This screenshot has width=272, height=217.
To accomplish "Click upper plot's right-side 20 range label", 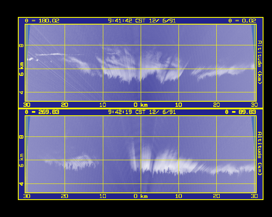I will (216, 105).
